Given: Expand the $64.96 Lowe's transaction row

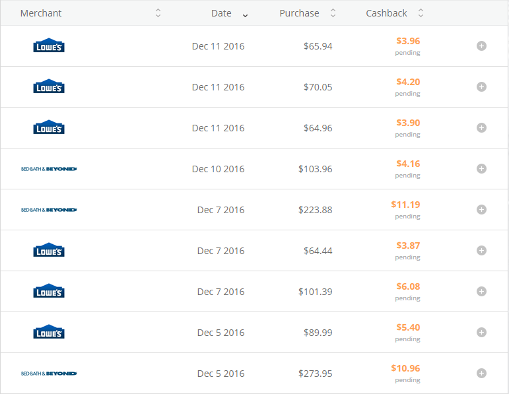Looking at the screenshot, I should coord(481,128).
